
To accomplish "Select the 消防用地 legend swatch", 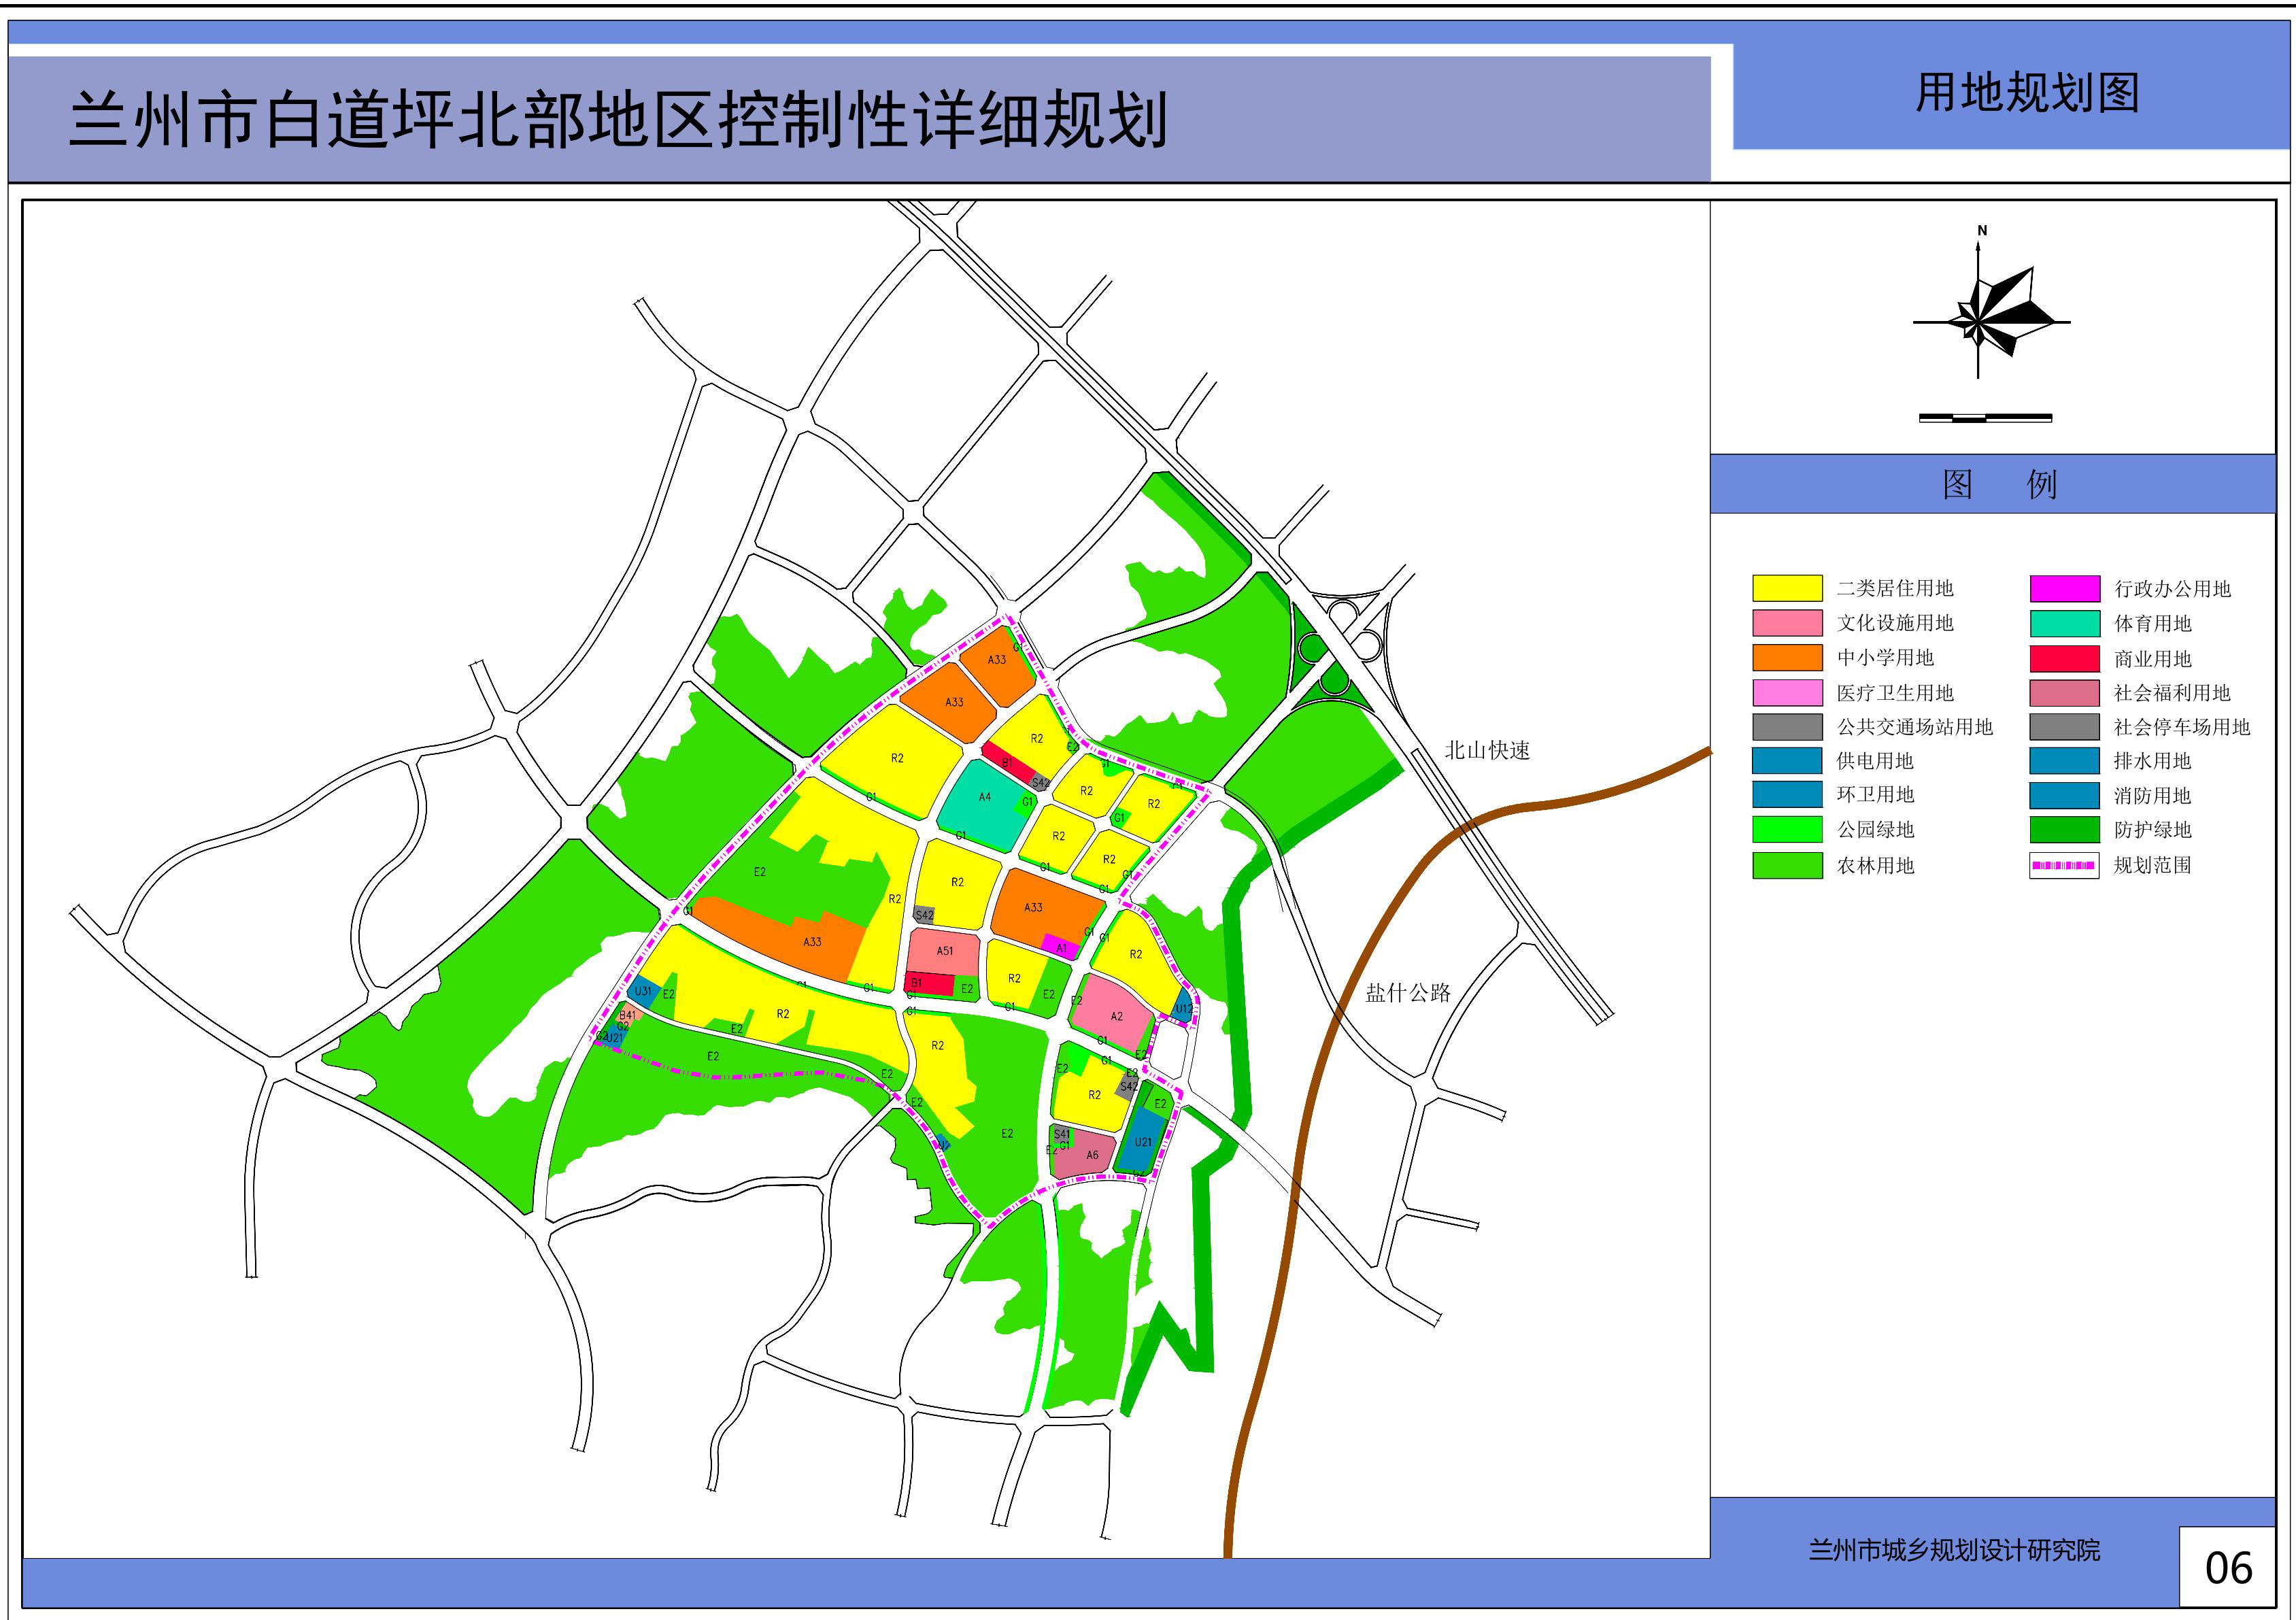I will (2064, 795).
